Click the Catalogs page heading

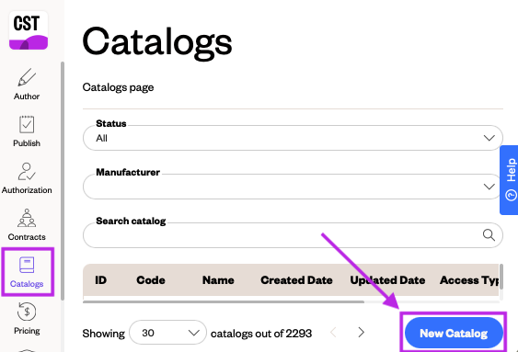[x=157, y=43]
